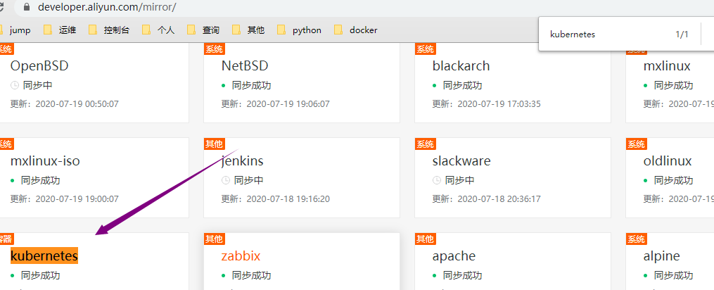The image size is (714, 290).
Task: Click 更新：2020-07-18 20:36:17 on slackware card
Action: [486, 198]
